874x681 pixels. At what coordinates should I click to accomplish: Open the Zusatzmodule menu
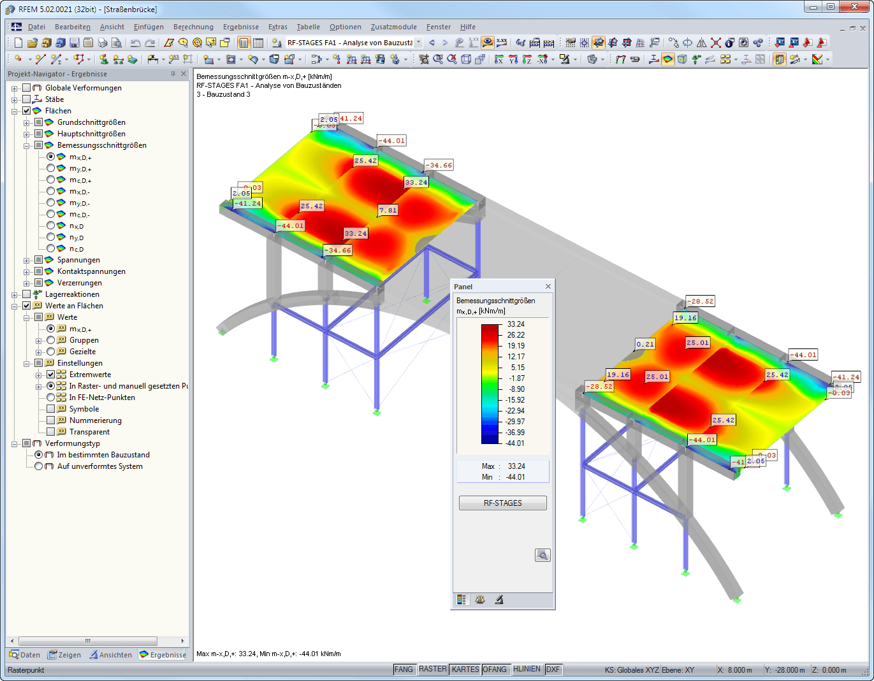click(394, 27)
